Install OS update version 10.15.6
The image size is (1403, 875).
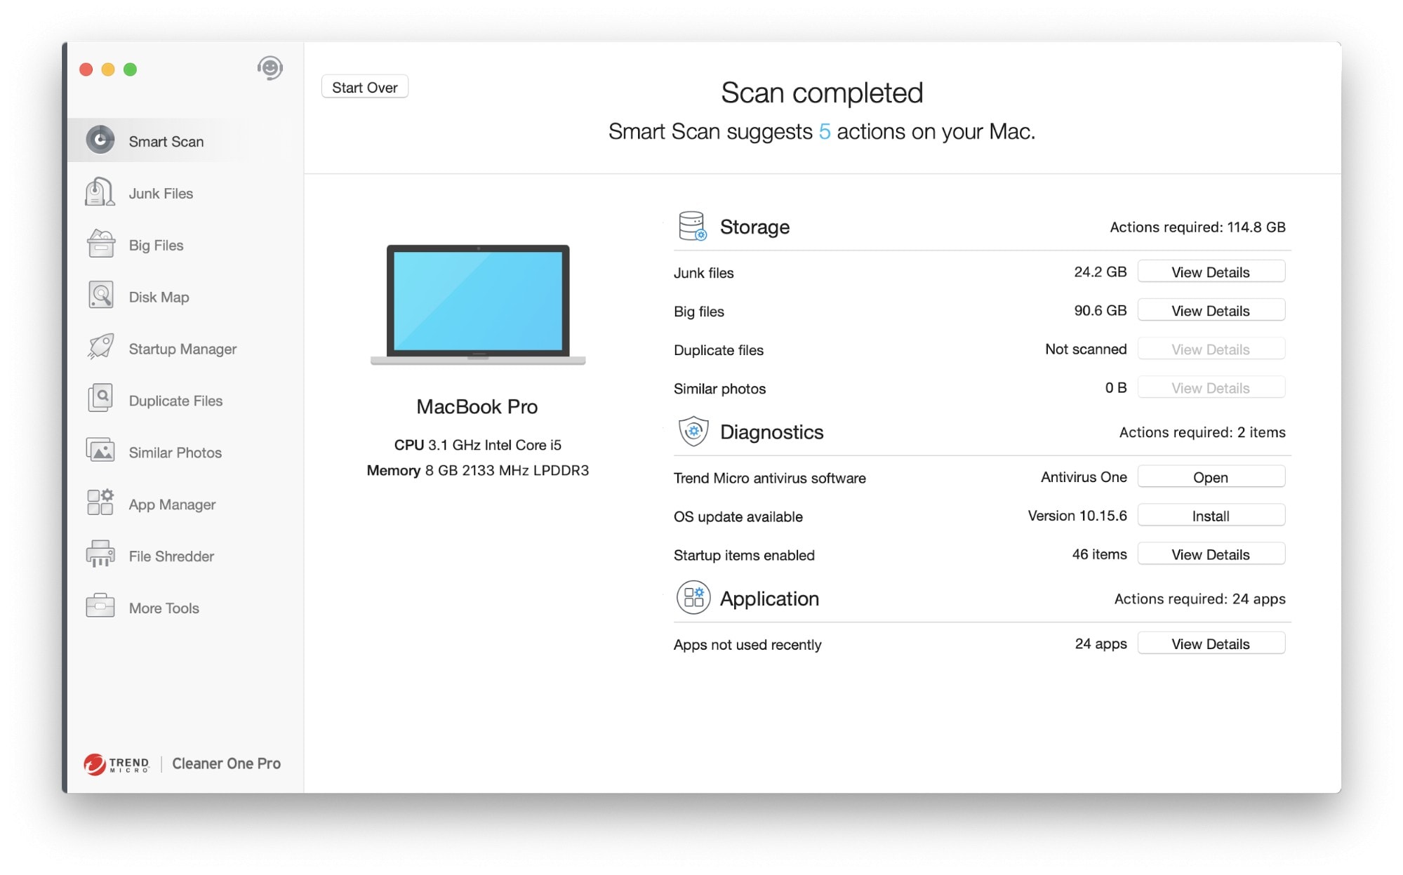(1210, 516)
